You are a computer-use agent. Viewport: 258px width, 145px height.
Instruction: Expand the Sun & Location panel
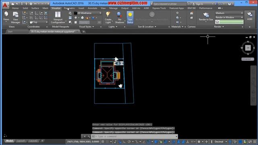point(147,27)
